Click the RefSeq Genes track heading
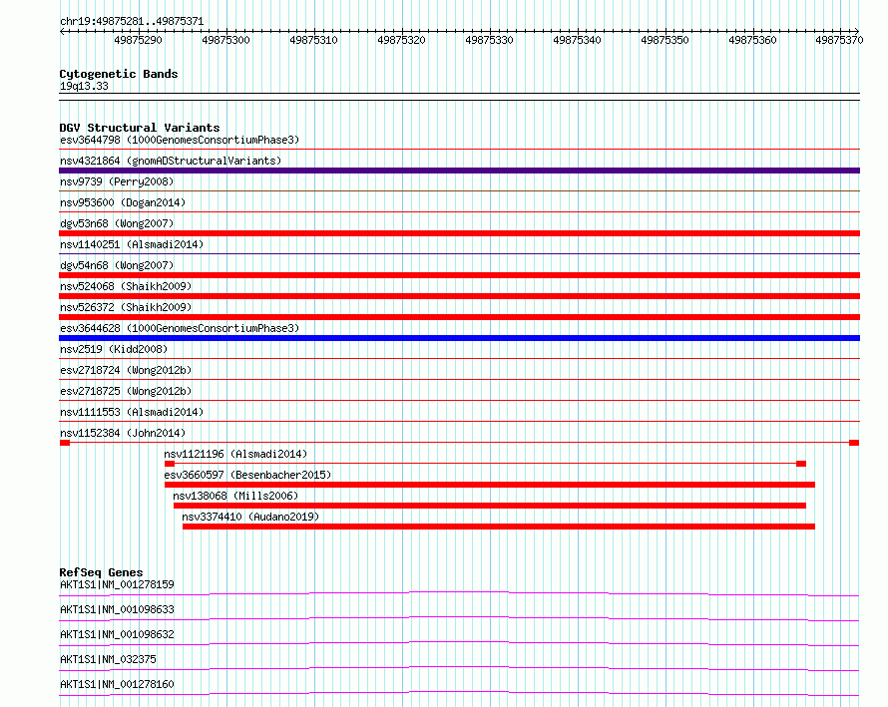 (x=101, y=572)
